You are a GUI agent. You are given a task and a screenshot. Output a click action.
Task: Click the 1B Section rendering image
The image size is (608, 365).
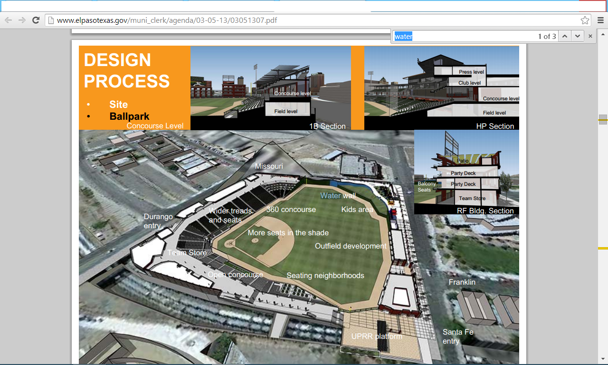tap(270, 88)
